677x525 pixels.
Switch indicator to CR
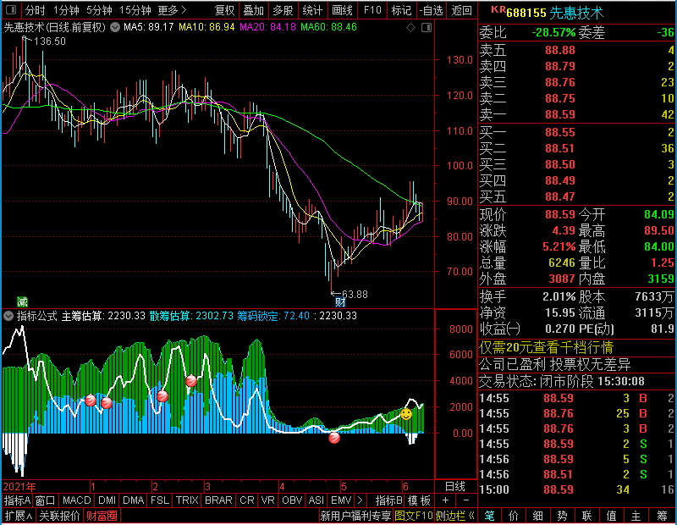(x=247, y=500)
